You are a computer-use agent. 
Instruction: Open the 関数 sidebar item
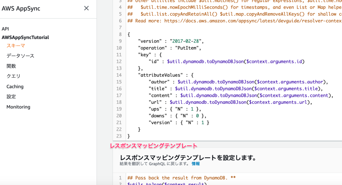11,66
